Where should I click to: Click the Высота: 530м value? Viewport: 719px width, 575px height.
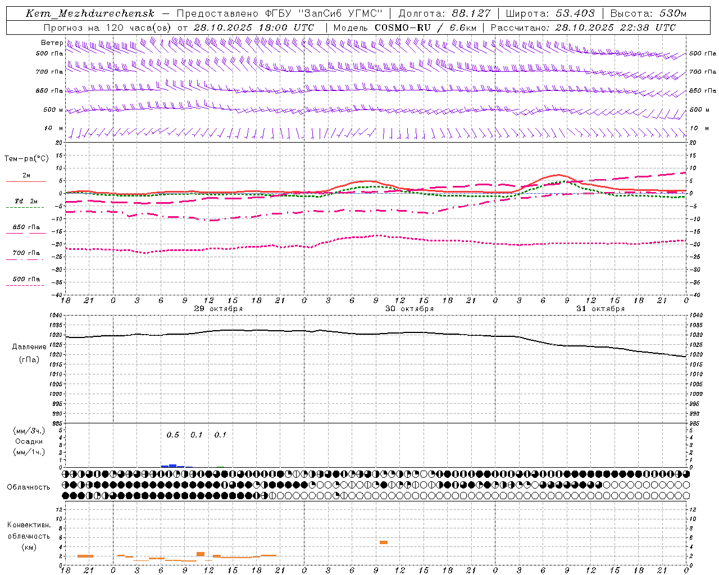point(648,13)
